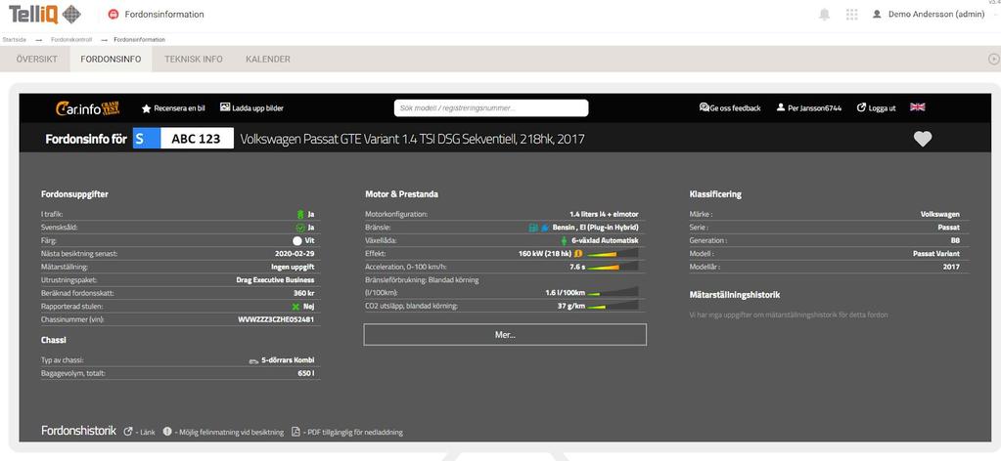Click 1.4 liters I4 + elmotor value
The image size is (1001, 461).
point(604,214)
